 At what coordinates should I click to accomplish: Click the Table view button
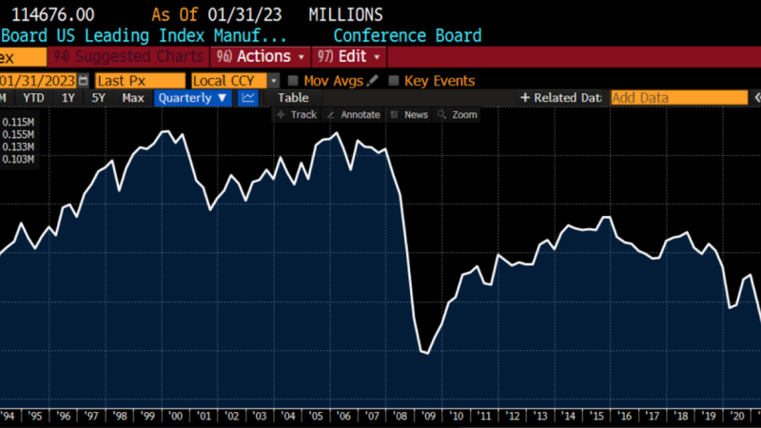click(x=293, y=98)
